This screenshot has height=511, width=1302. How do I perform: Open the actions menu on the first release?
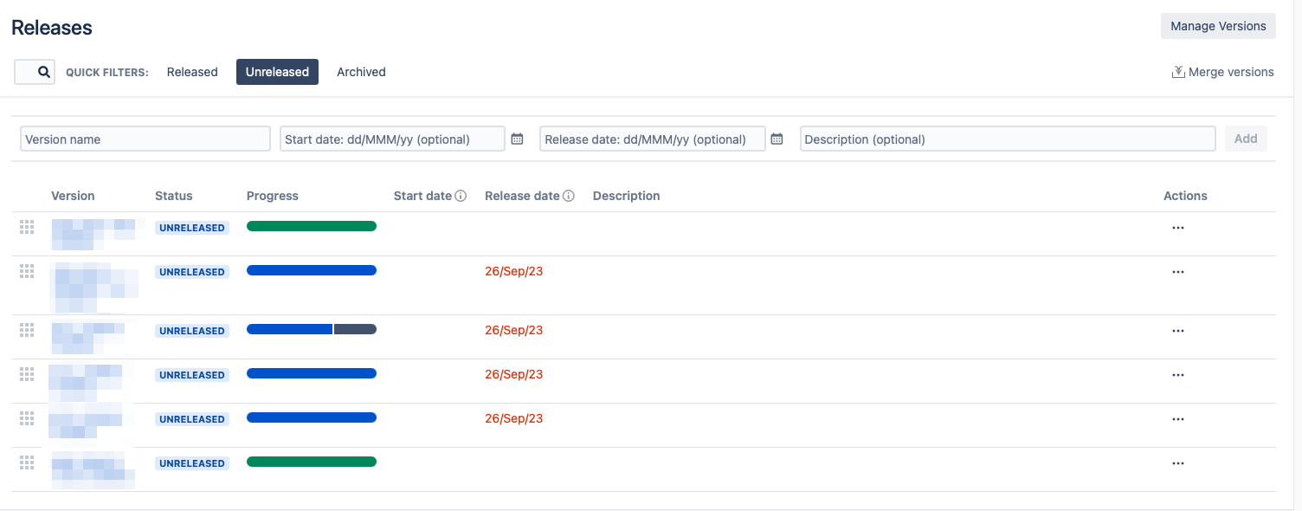pos(1178,227)
